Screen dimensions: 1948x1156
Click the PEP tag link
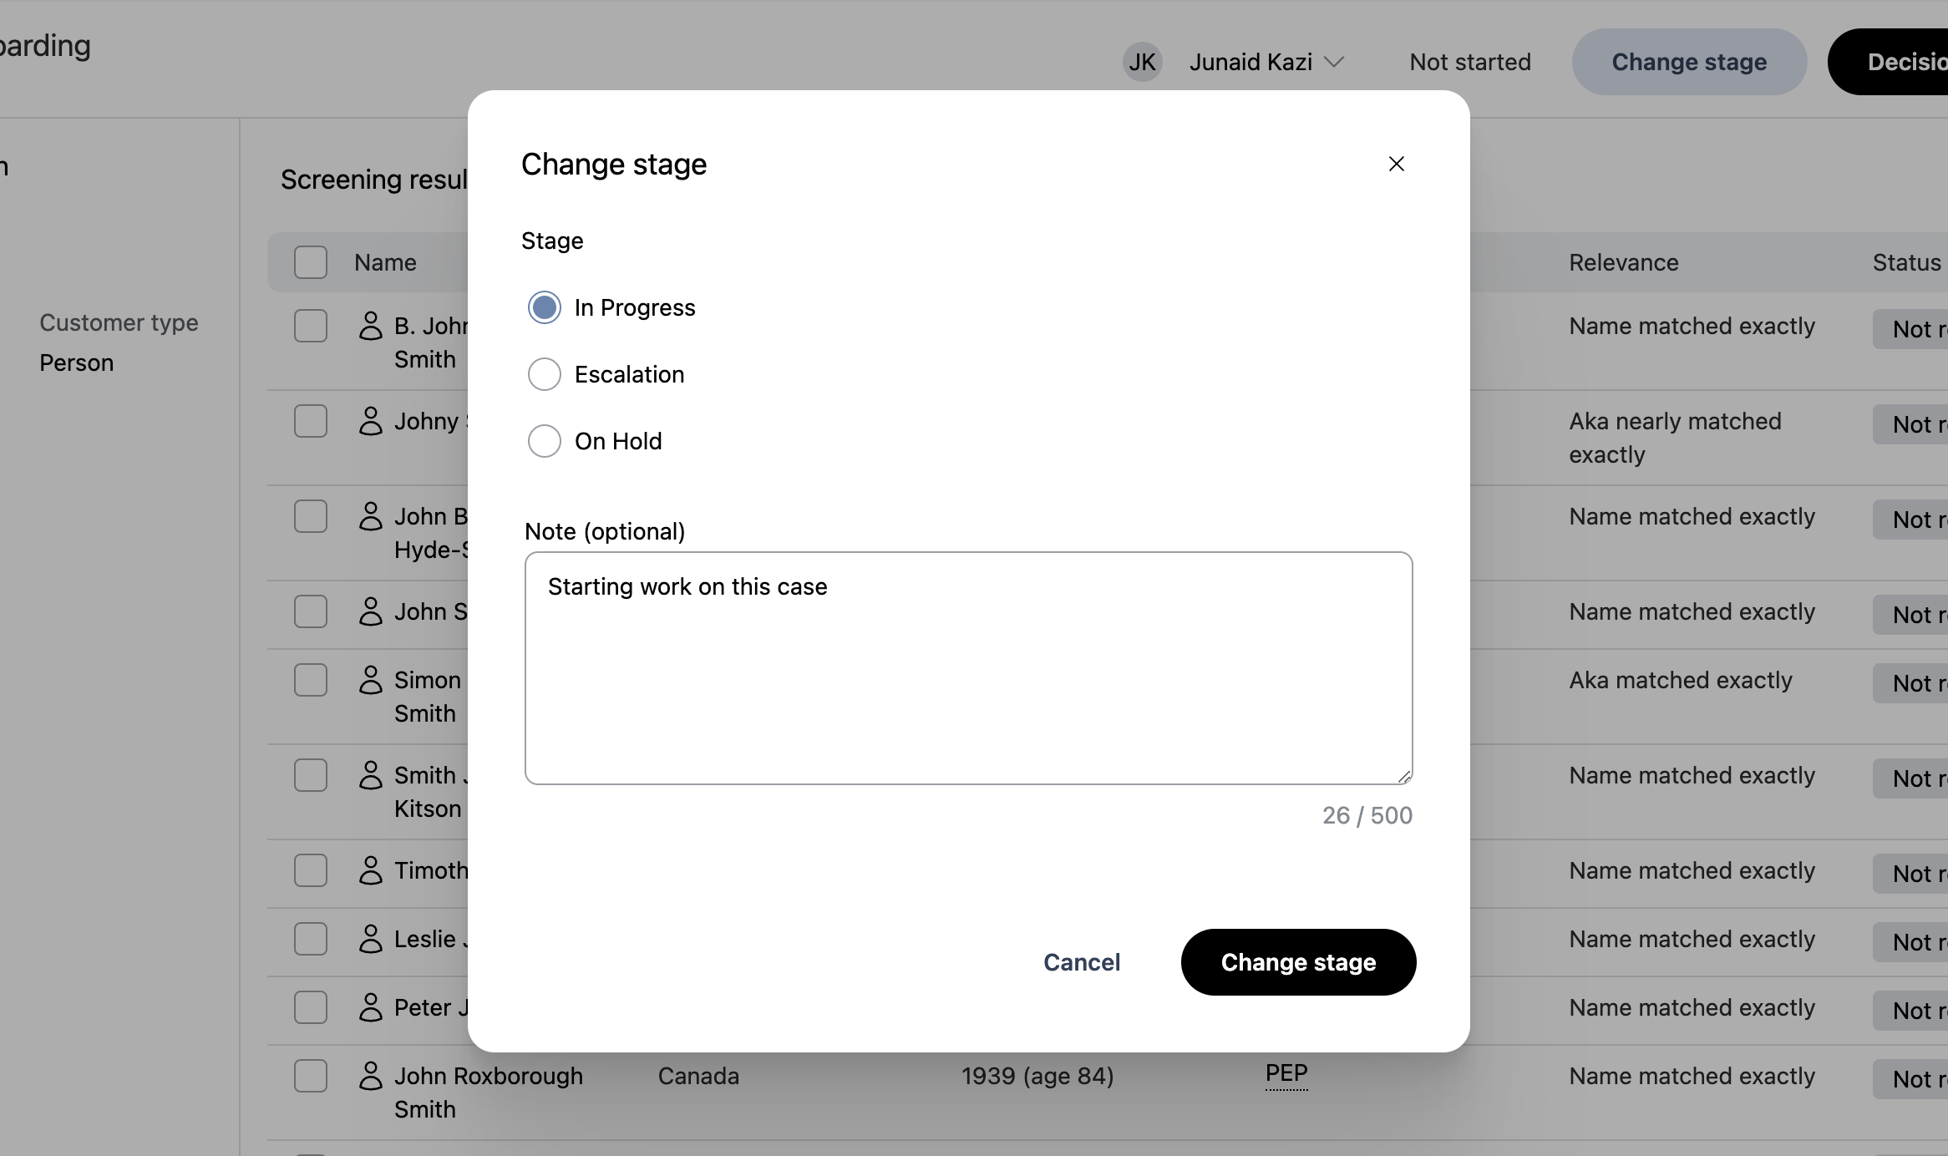[1286, 1073]
